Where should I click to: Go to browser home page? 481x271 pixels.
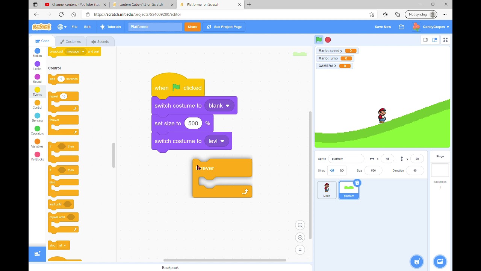pos(74,14)
